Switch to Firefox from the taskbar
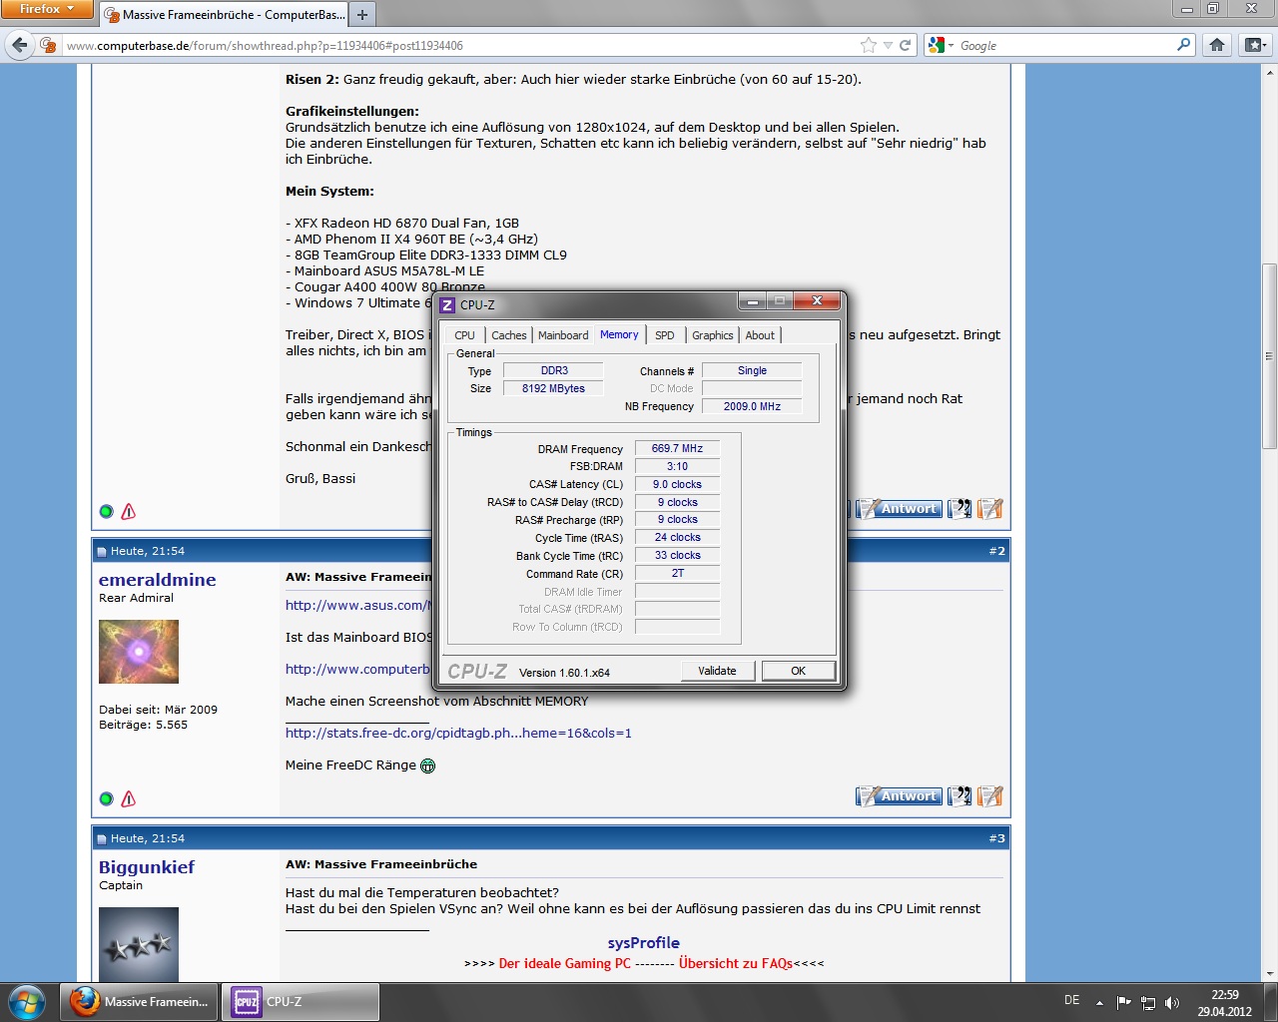Image resolution: width=1278 pixels, height=1022 pixels. coord(139,1001)
